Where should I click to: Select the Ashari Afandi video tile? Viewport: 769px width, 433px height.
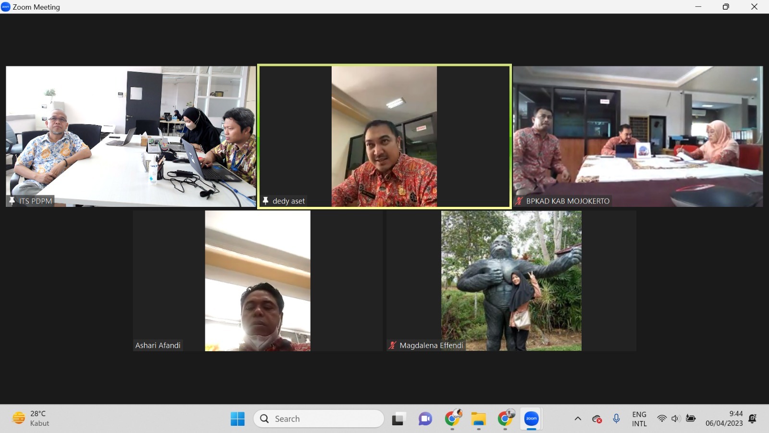click(x=258, y=281)
